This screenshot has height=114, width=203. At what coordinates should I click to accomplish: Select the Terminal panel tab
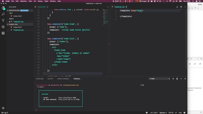(77, 79)
